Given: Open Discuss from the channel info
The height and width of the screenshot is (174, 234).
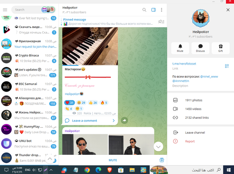Looking at the screenshot, I should coord(200,48).
